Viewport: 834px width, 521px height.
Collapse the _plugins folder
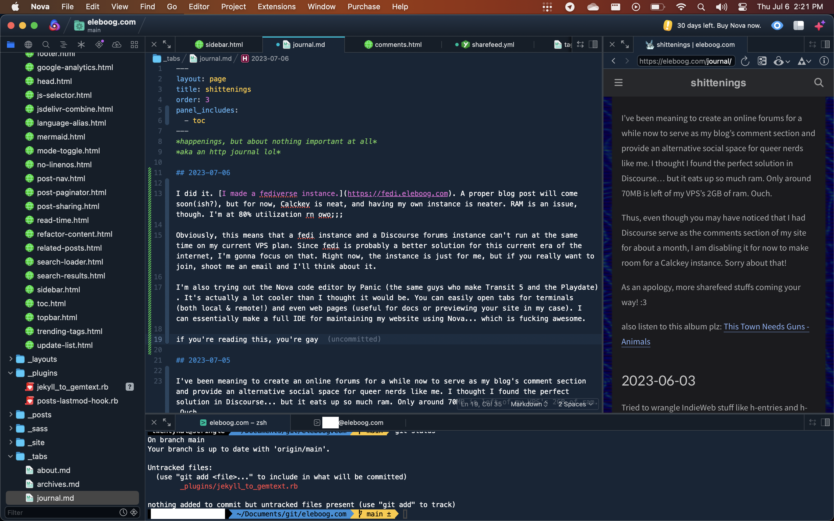coord(10,373)
